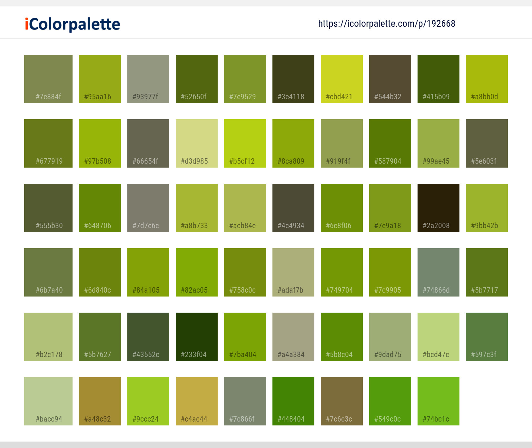Click swatch #677919
This screenshot has height=448, width=532.
coord(48,143)
